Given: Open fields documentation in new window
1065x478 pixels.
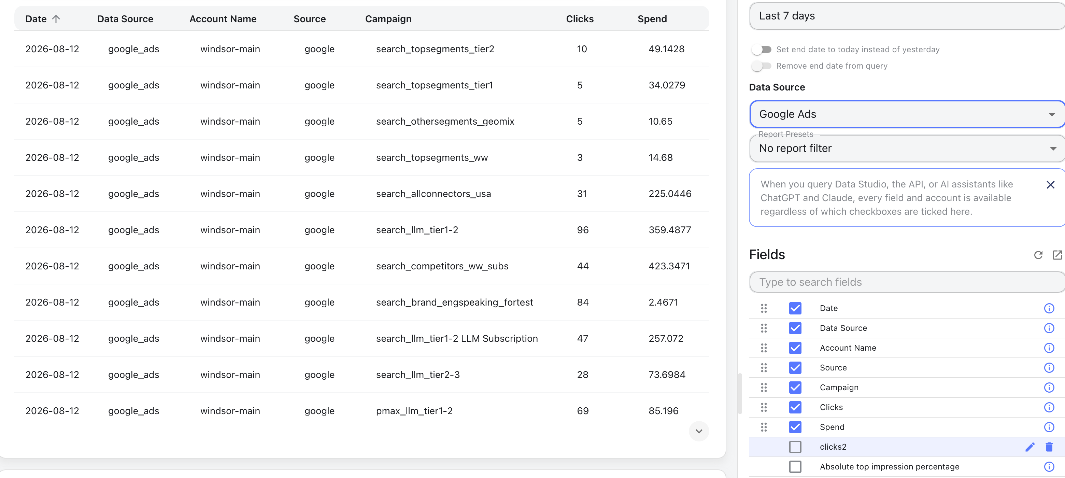Looking at the screenshot, I should (x=1057, y=255).
